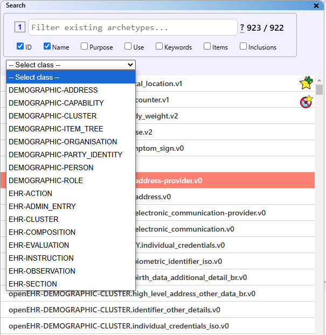This screenshot has width=326, height=335.
Task: Choose EHR-OBSERVATION class option
Action: [x=41, y=271]
